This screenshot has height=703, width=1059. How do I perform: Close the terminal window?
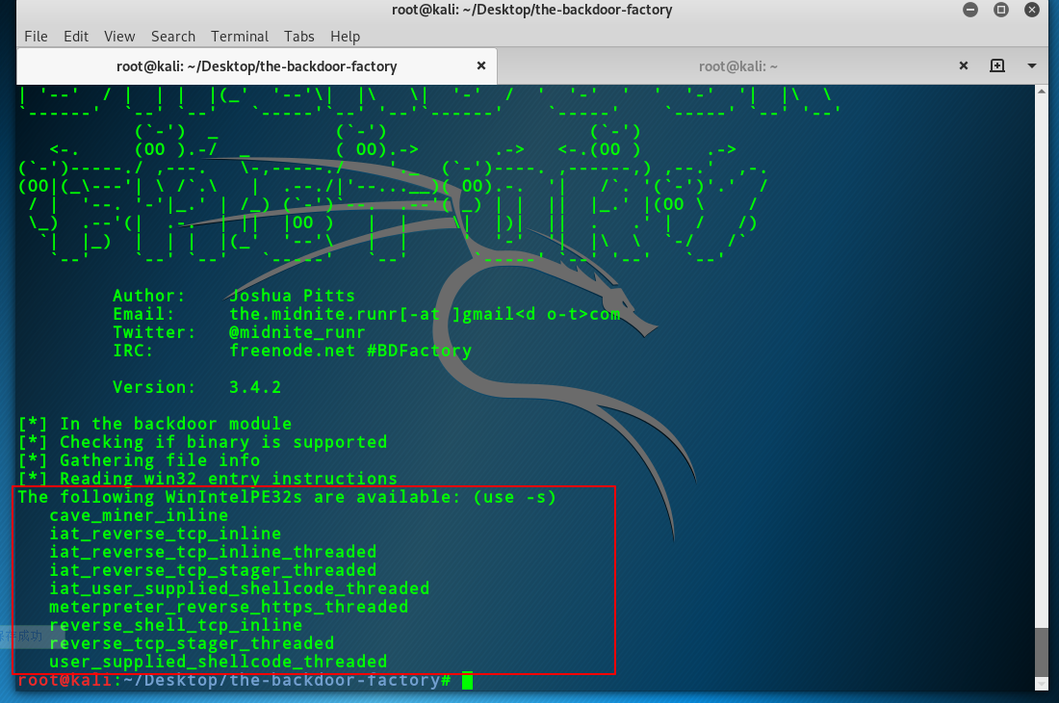tap(1032, 10)
